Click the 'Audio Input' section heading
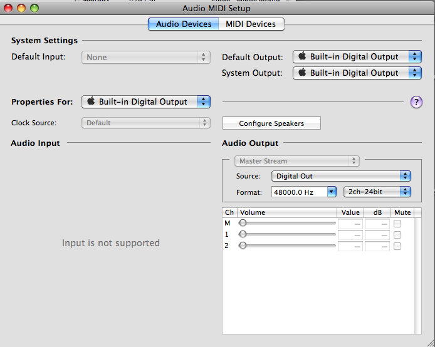 pos(35,143)
